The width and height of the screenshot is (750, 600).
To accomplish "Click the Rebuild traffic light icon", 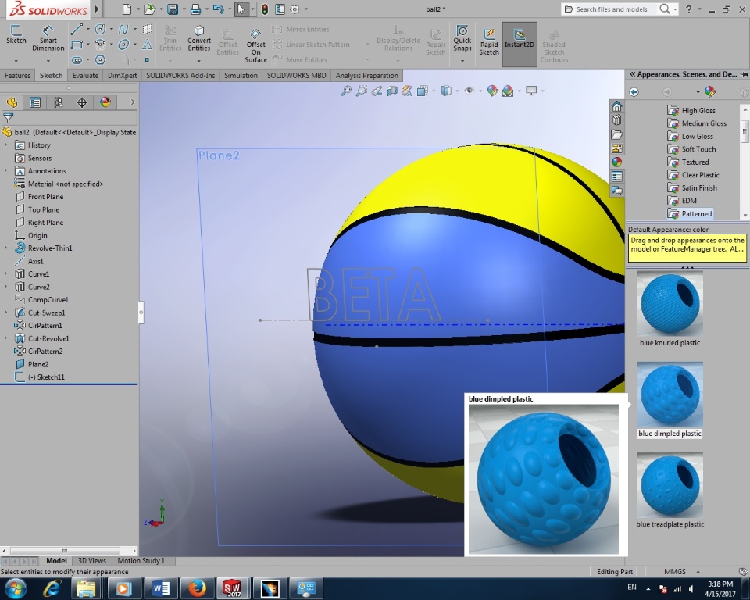I will [265, 9].
